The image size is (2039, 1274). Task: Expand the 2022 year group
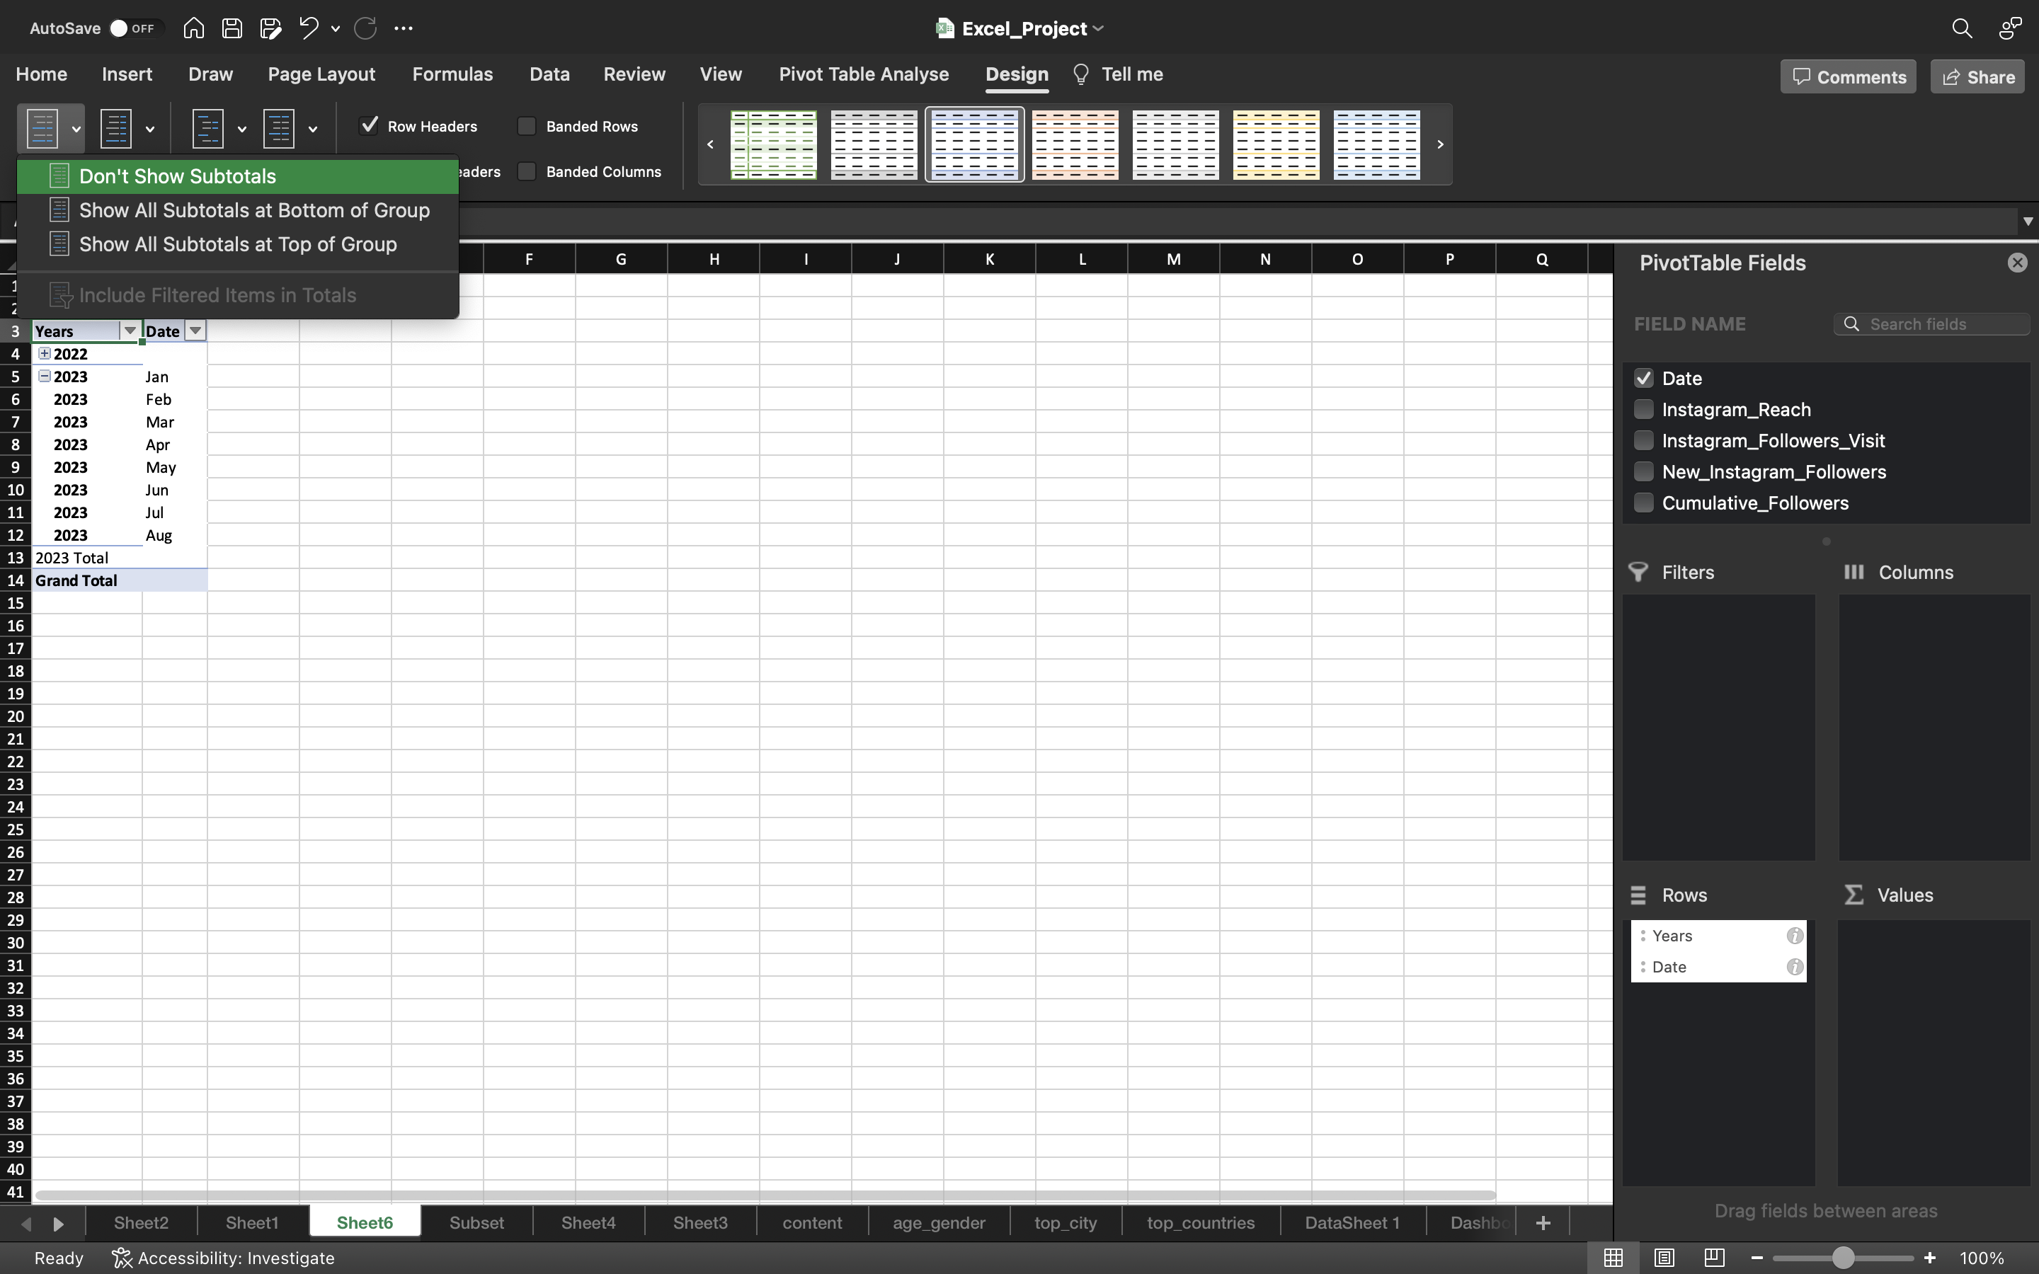[45, 353]
